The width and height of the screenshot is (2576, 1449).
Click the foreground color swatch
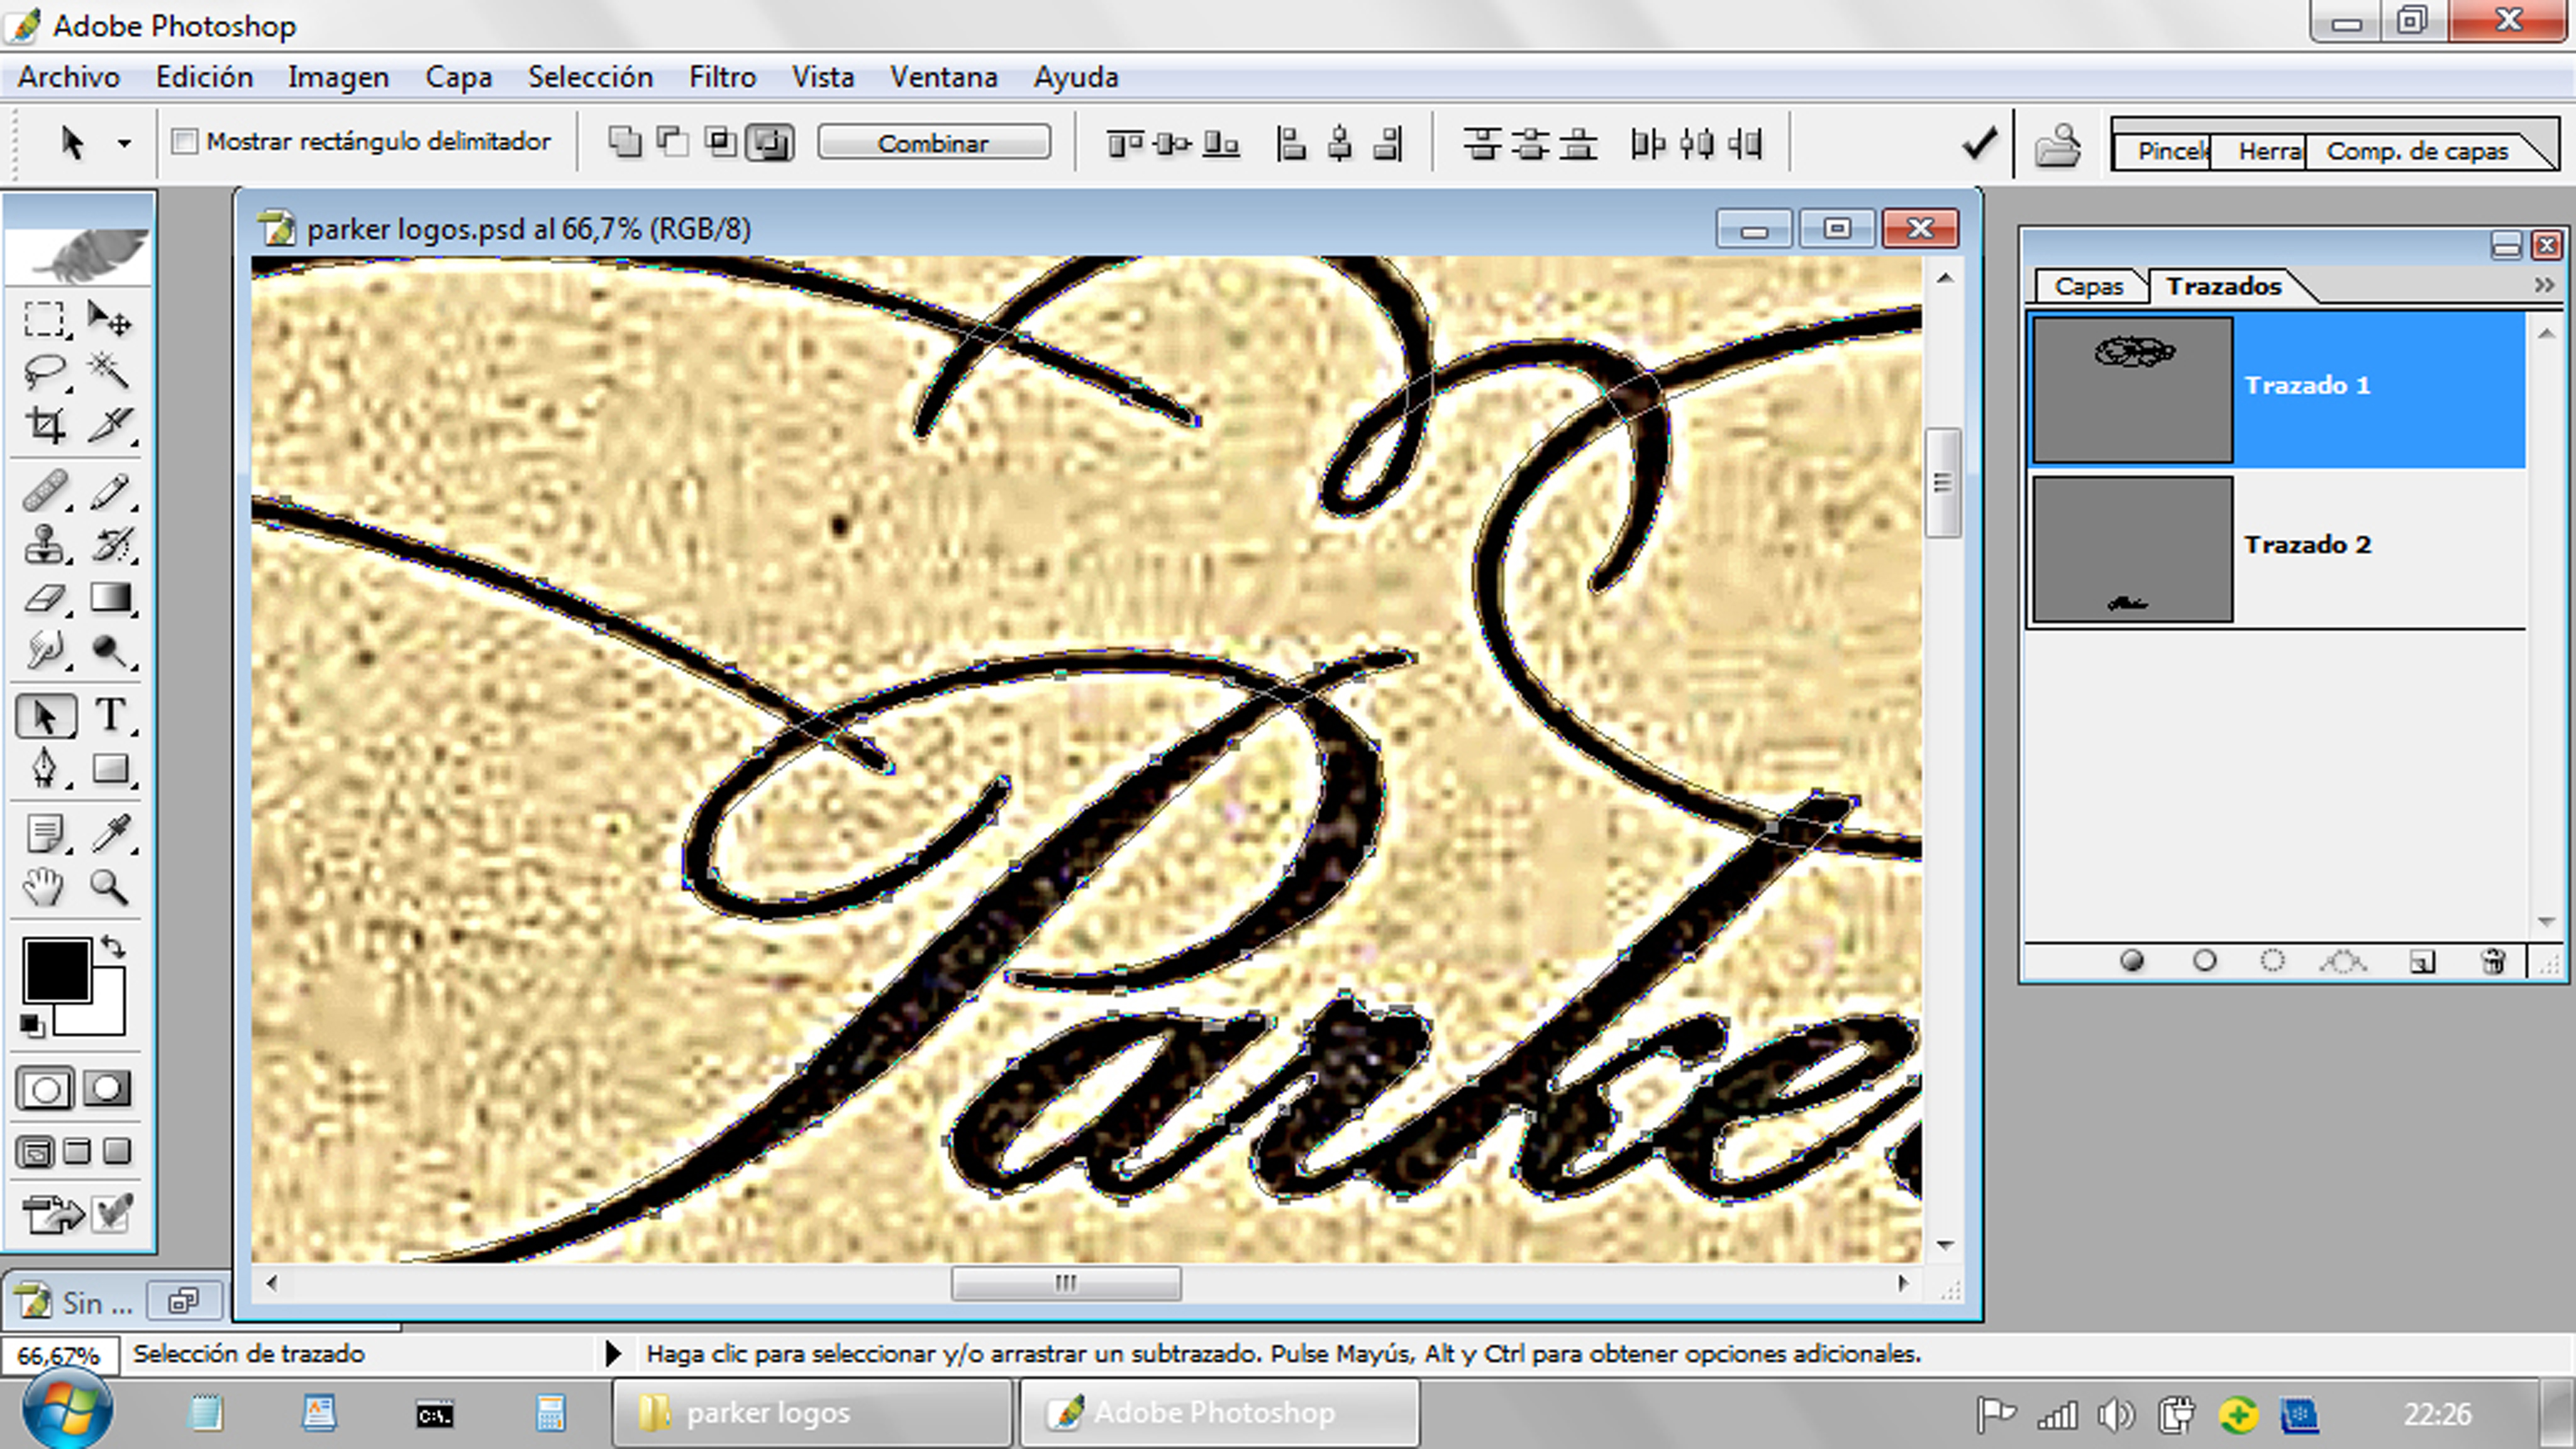tap(56, 969)
